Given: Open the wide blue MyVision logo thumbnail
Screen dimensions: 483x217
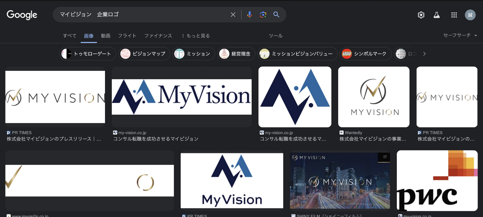Looking at the screenshot, I should point(182,97).
